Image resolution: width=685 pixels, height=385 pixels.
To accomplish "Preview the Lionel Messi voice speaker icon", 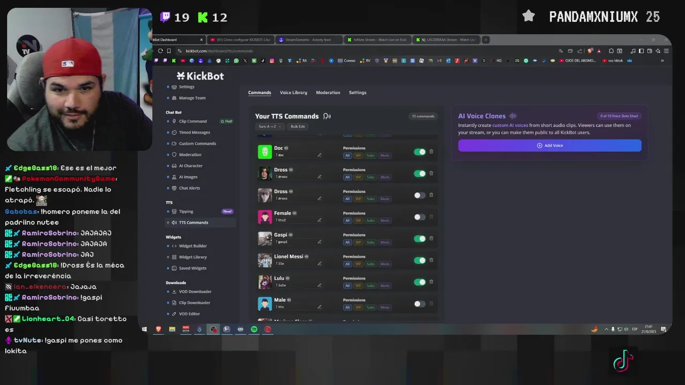I will (x=307, y=257).
